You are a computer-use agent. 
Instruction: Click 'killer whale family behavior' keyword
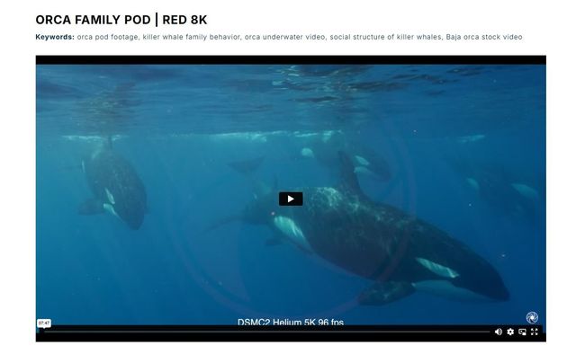pos(192,37)
